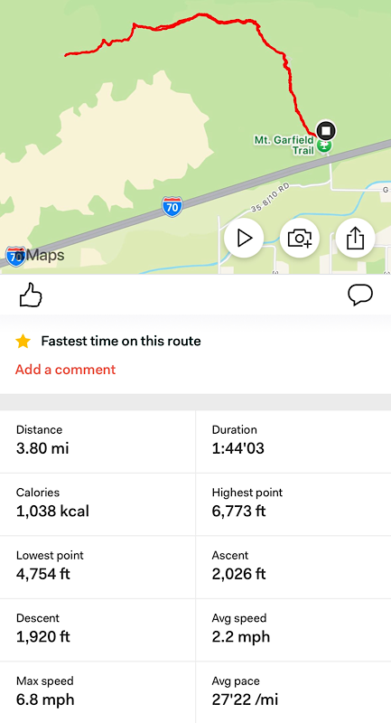Select the Ascent 2,026 ft cell
The height and width of the screenshot is (723, 391).
click(x=293, y=568)
